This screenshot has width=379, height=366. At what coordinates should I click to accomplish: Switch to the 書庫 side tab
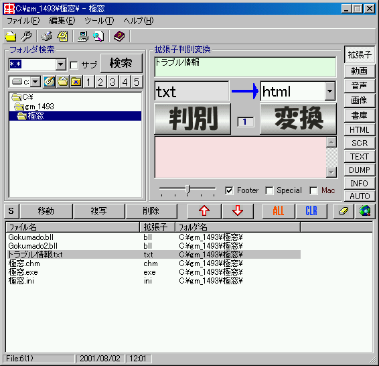(x=360, y=115)
